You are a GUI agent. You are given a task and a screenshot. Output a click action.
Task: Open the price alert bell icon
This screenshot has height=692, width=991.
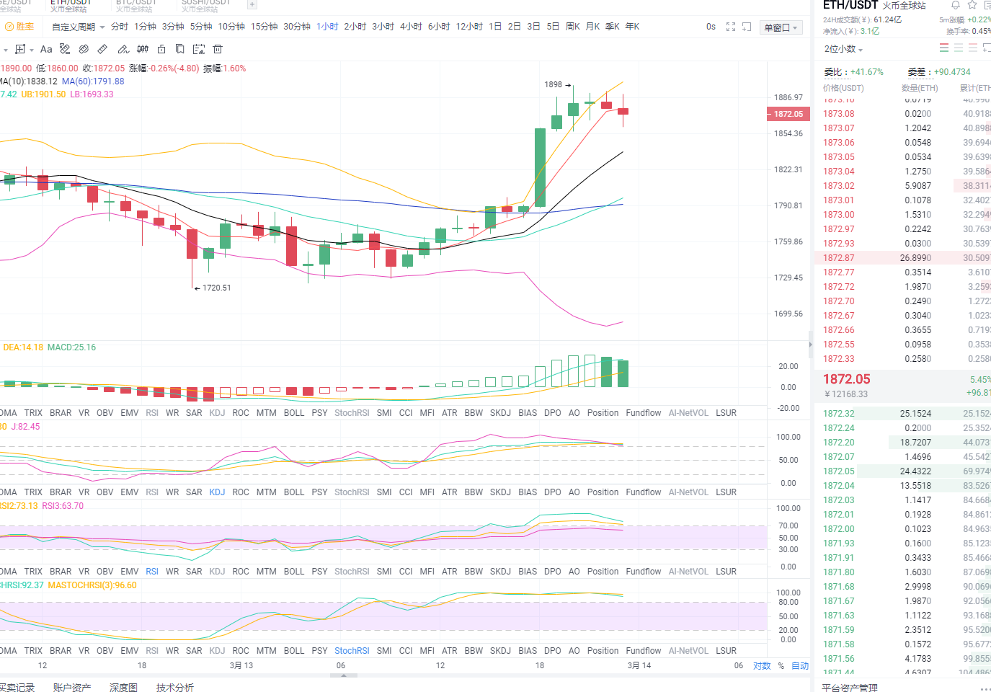tap(956, 5)
